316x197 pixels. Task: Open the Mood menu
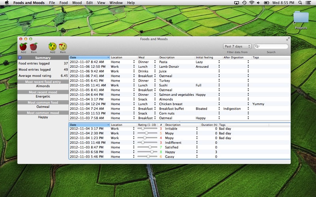[x=77, y=3]
